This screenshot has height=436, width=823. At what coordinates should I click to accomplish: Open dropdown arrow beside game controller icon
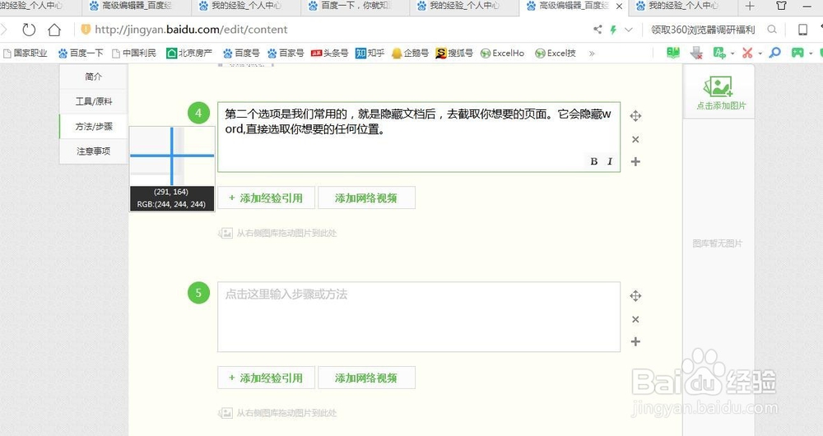(x=811, y=53)
